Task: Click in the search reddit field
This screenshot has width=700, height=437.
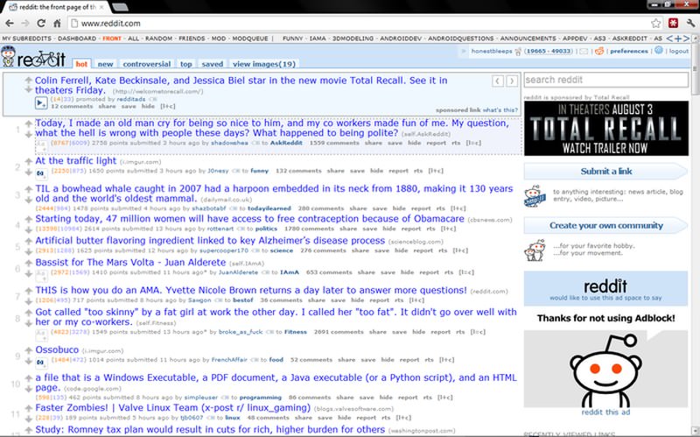Action: (x=605, y=80)
